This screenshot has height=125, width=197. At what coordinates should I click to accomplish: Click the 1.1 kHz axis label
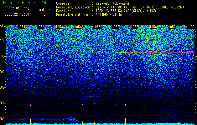click(2, 41)
